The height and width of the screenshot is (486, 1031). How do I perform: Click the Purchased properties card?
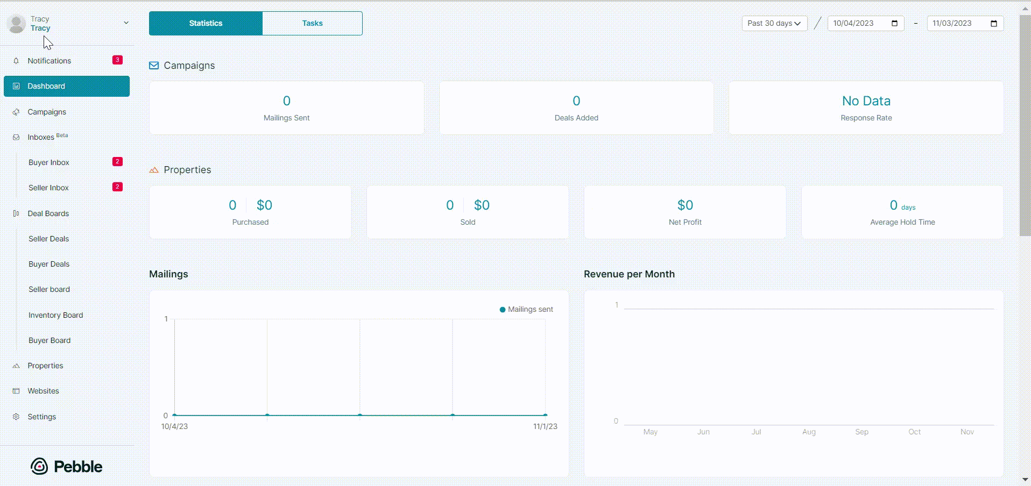tap(250, 212)
